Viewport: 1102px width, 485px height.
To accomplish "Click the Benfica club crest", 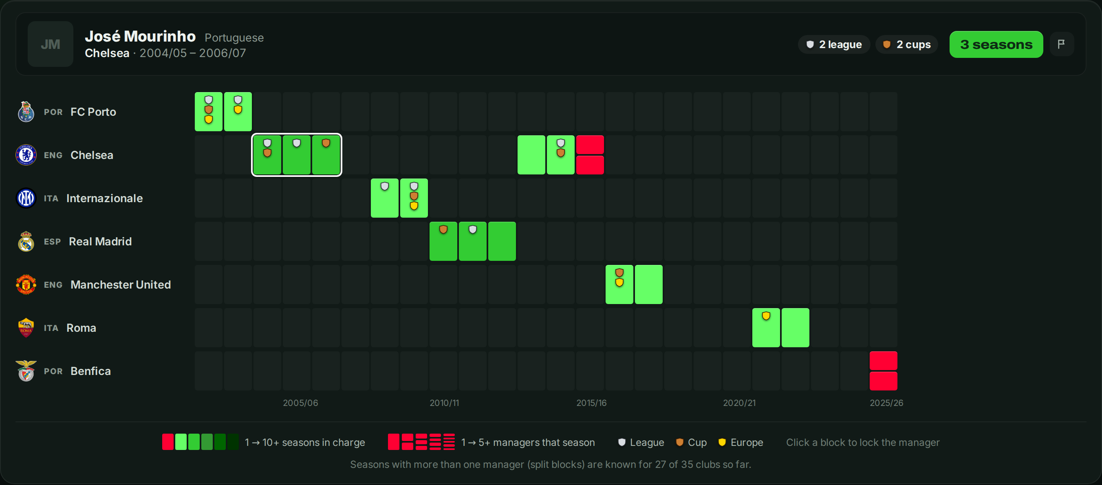I will [x=26, y=371].
